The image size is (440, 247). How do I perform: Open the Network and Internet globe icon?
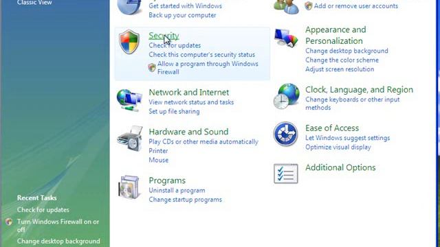[129, 100]
